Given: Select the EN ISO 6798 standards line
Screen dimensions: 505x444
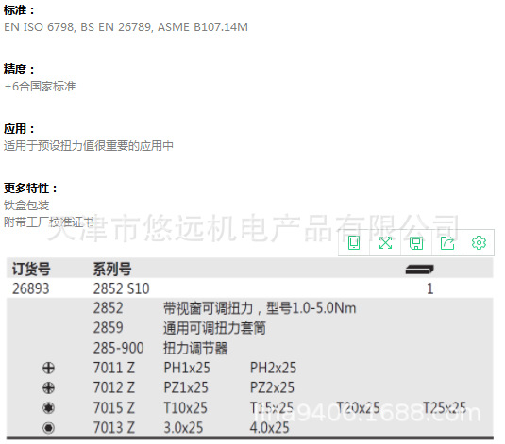Looking at the screenshot, I should pyautogui.click(x=126, y=27).
